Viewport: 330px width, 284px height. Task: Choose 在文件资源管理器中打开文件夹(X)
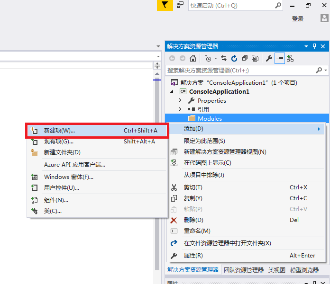(246, 243)
